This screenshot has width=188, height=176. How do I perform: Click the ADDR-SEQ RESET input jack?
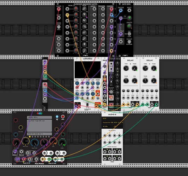[111, 69]
